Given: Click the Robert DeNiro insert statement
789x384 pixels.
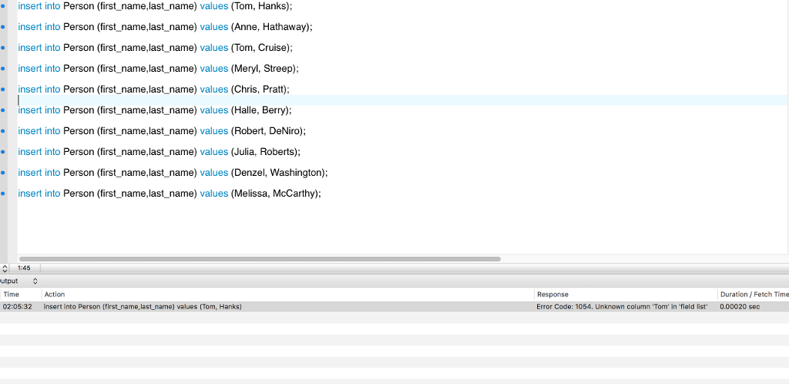Looking at the screenshot, I should pos(162,131).
